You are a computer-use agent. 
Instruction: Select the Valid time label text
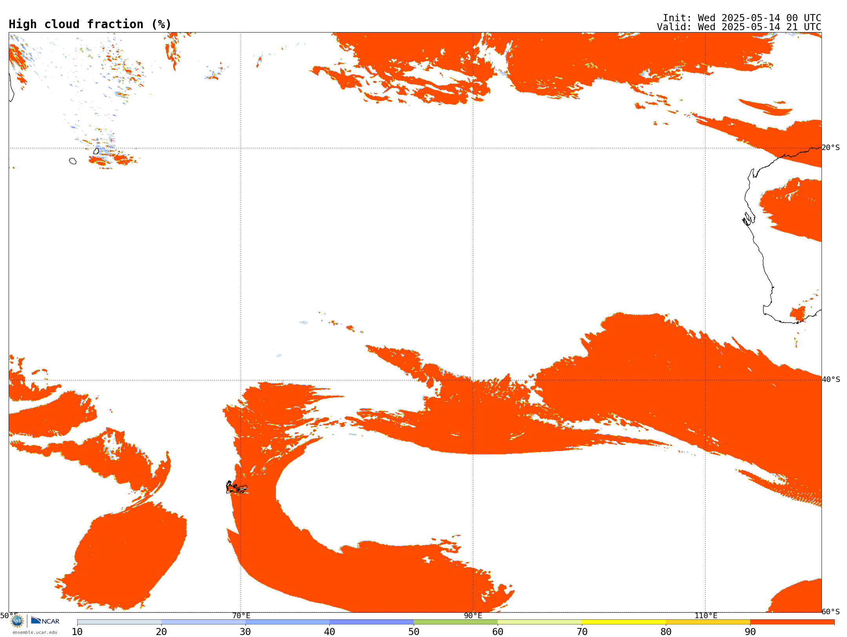click(x=739, y=27)
